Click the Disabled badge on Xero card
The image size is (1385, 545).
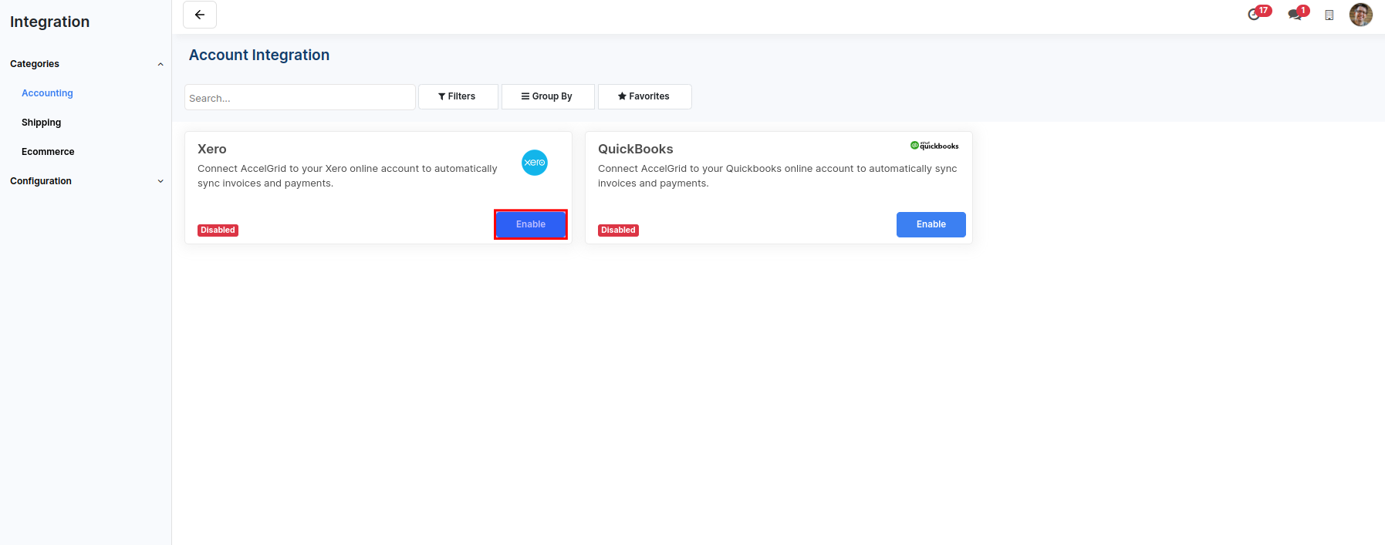tap(218, 230)
